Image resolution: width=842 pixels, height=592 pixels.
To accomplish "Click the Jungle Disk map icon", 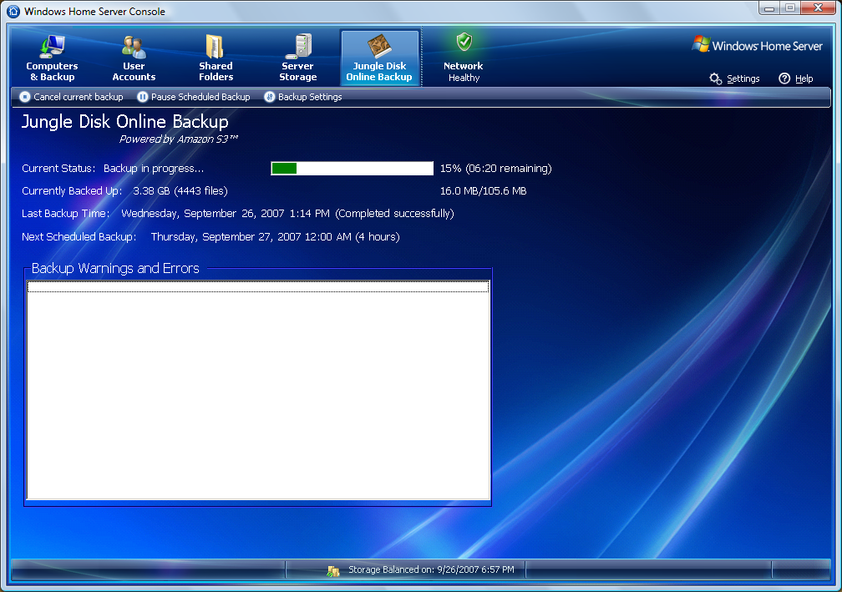I will pyautogui.click(x=379, y=46).
